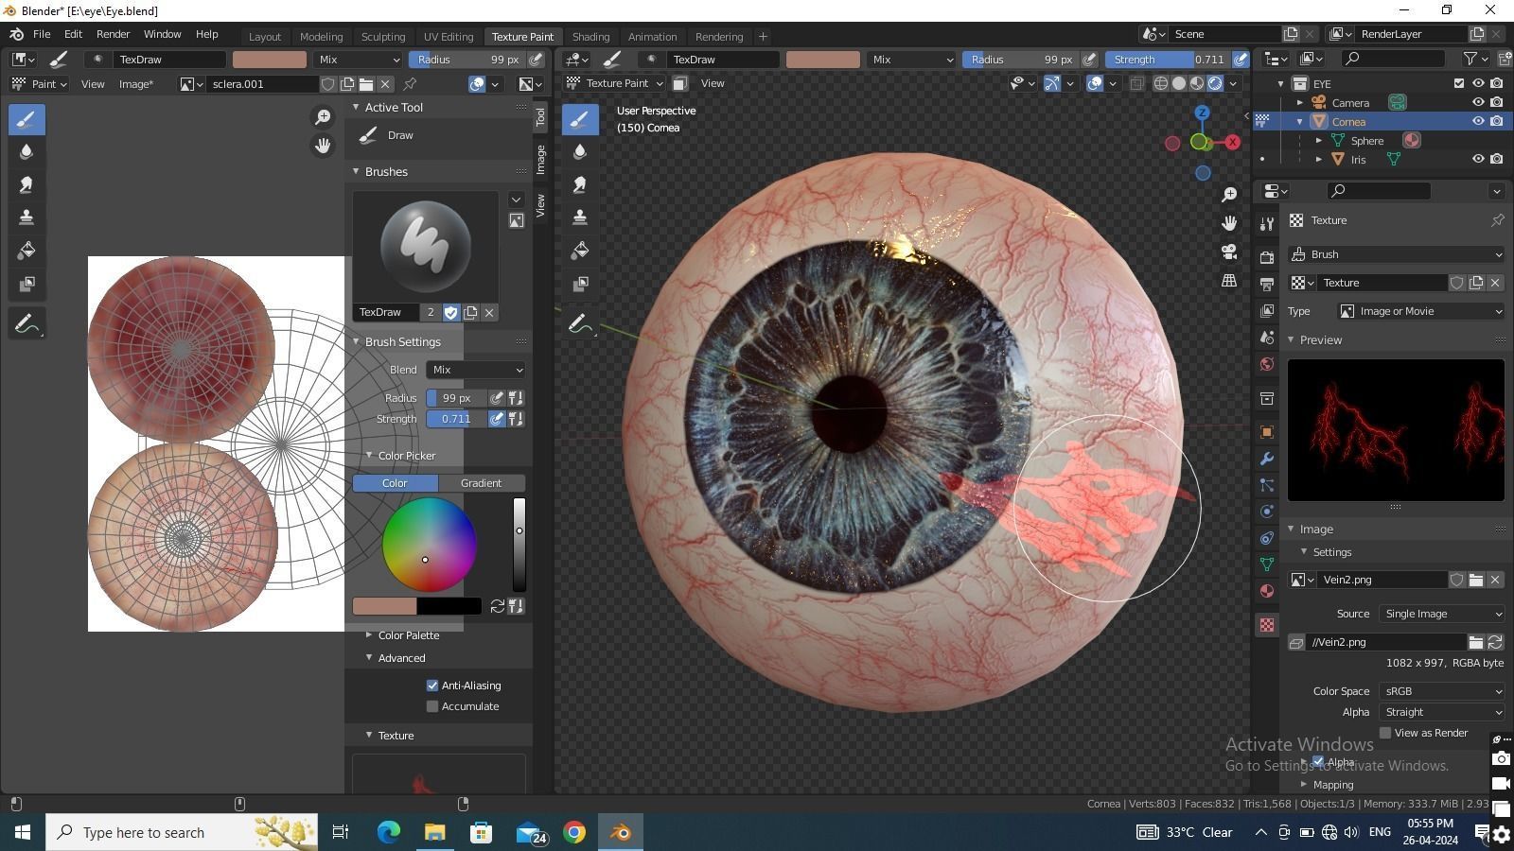Viewport: 1514px width, 851px height.
Task: Select the Clone stamp tool in 3D viewport
Action: (x=580, y=217)
